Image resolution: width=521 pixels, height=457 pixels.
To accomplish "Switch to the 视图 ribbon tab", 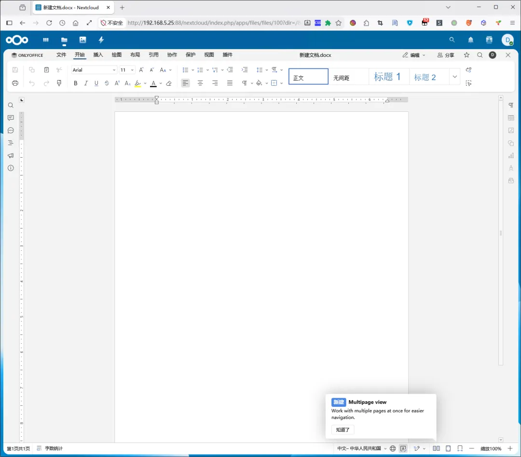I will coord(209,55).
